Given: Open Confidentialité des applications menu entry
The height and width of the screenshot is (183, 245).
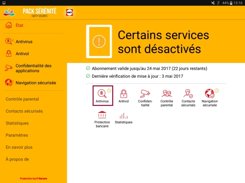Looking at the screenshot, I should click(x=33, y=68).
